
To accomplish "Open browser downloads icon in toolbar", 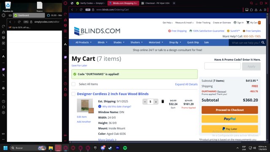I will tap(261, 10).
